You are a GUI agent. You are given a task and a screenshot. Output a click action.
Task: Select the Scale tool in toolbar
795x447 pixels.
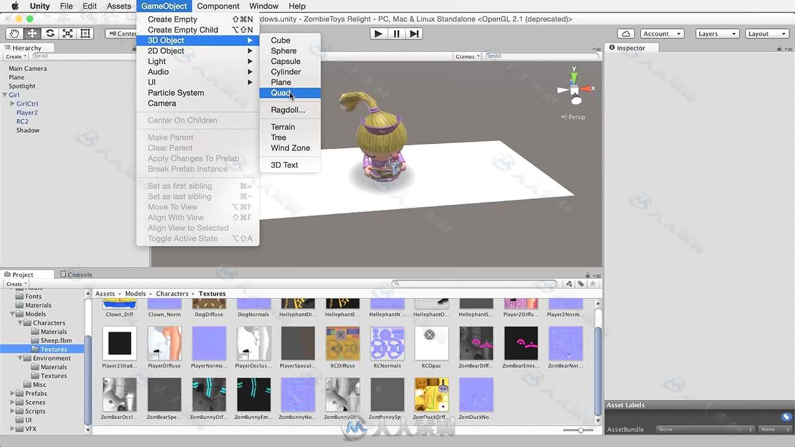[67, 34]
